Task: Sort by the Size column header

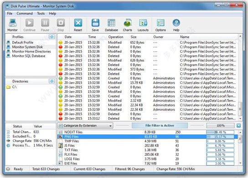Action: [134, 37]
